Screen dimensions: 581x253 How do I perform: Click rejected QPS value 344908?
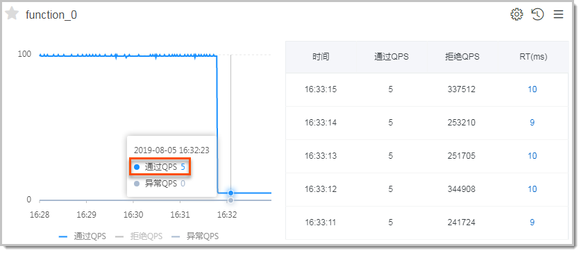(x=462, y=189)
